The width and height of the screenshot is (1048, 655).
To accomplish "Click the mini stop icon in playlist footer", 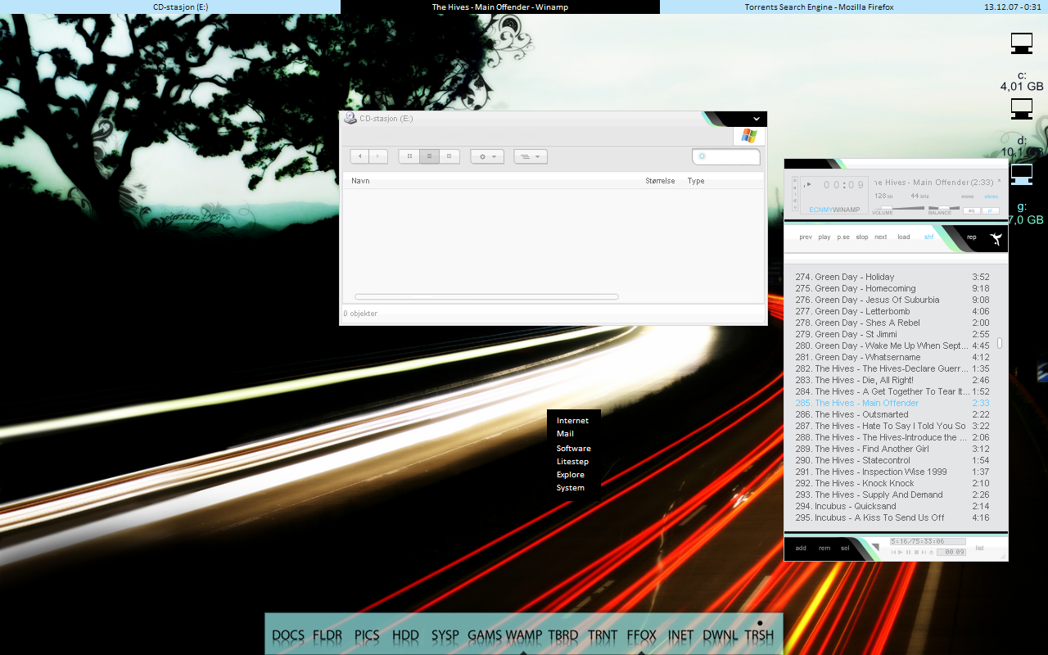I will pos(916,552).
